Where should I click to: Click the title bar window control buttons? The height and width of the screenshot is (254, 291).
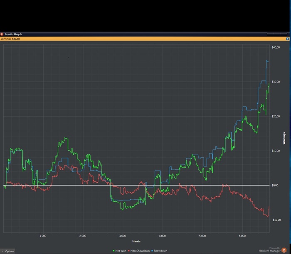[x=277, y=34]
